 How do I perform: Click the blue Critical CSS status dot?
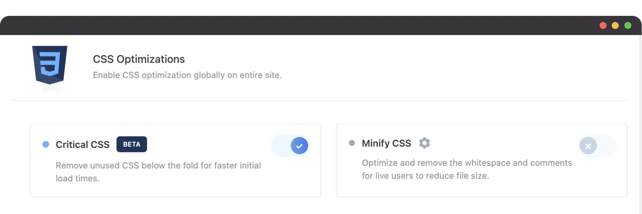(x=46, y=144)
